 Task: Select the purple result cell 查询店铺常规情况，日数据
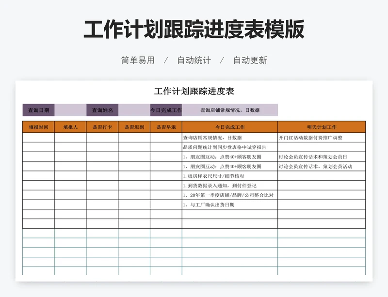pyautogui.click(x=230, y=110)
